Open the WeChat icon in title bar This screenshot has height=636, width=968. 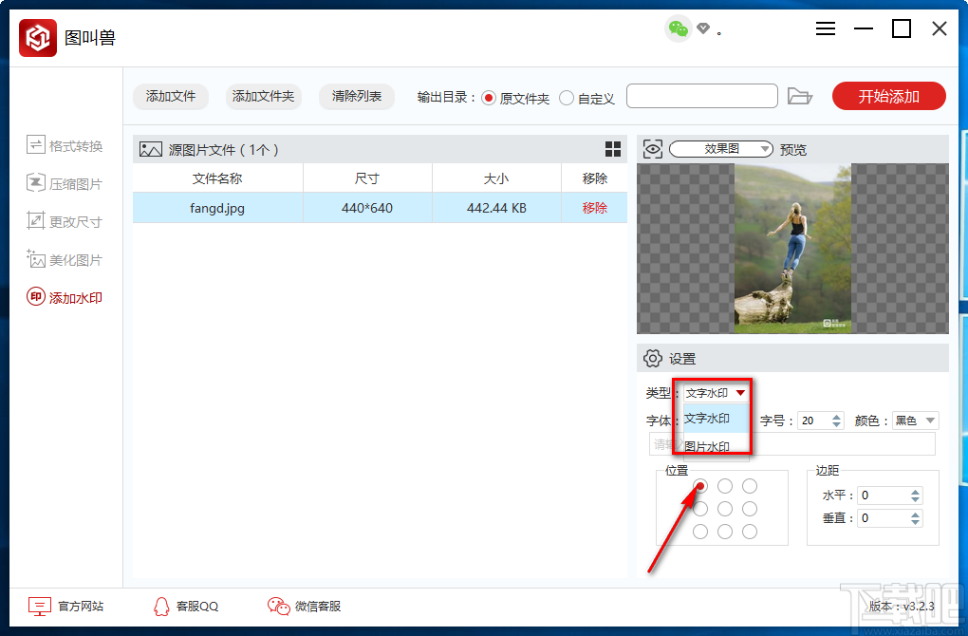click(679, 28)
